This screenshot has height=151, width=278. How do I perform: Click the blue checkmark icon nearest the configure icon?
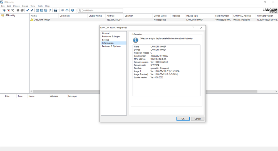[x=32, y=10]
